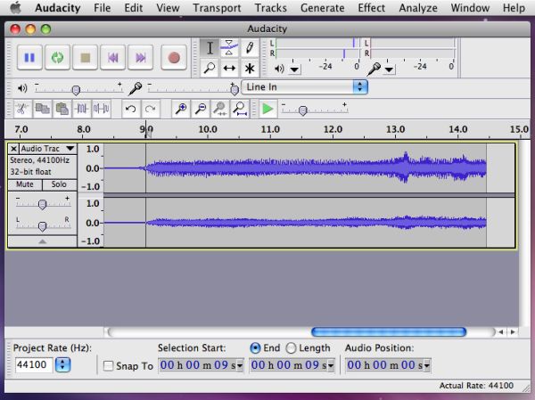Click the track gain slider handle

42,204
